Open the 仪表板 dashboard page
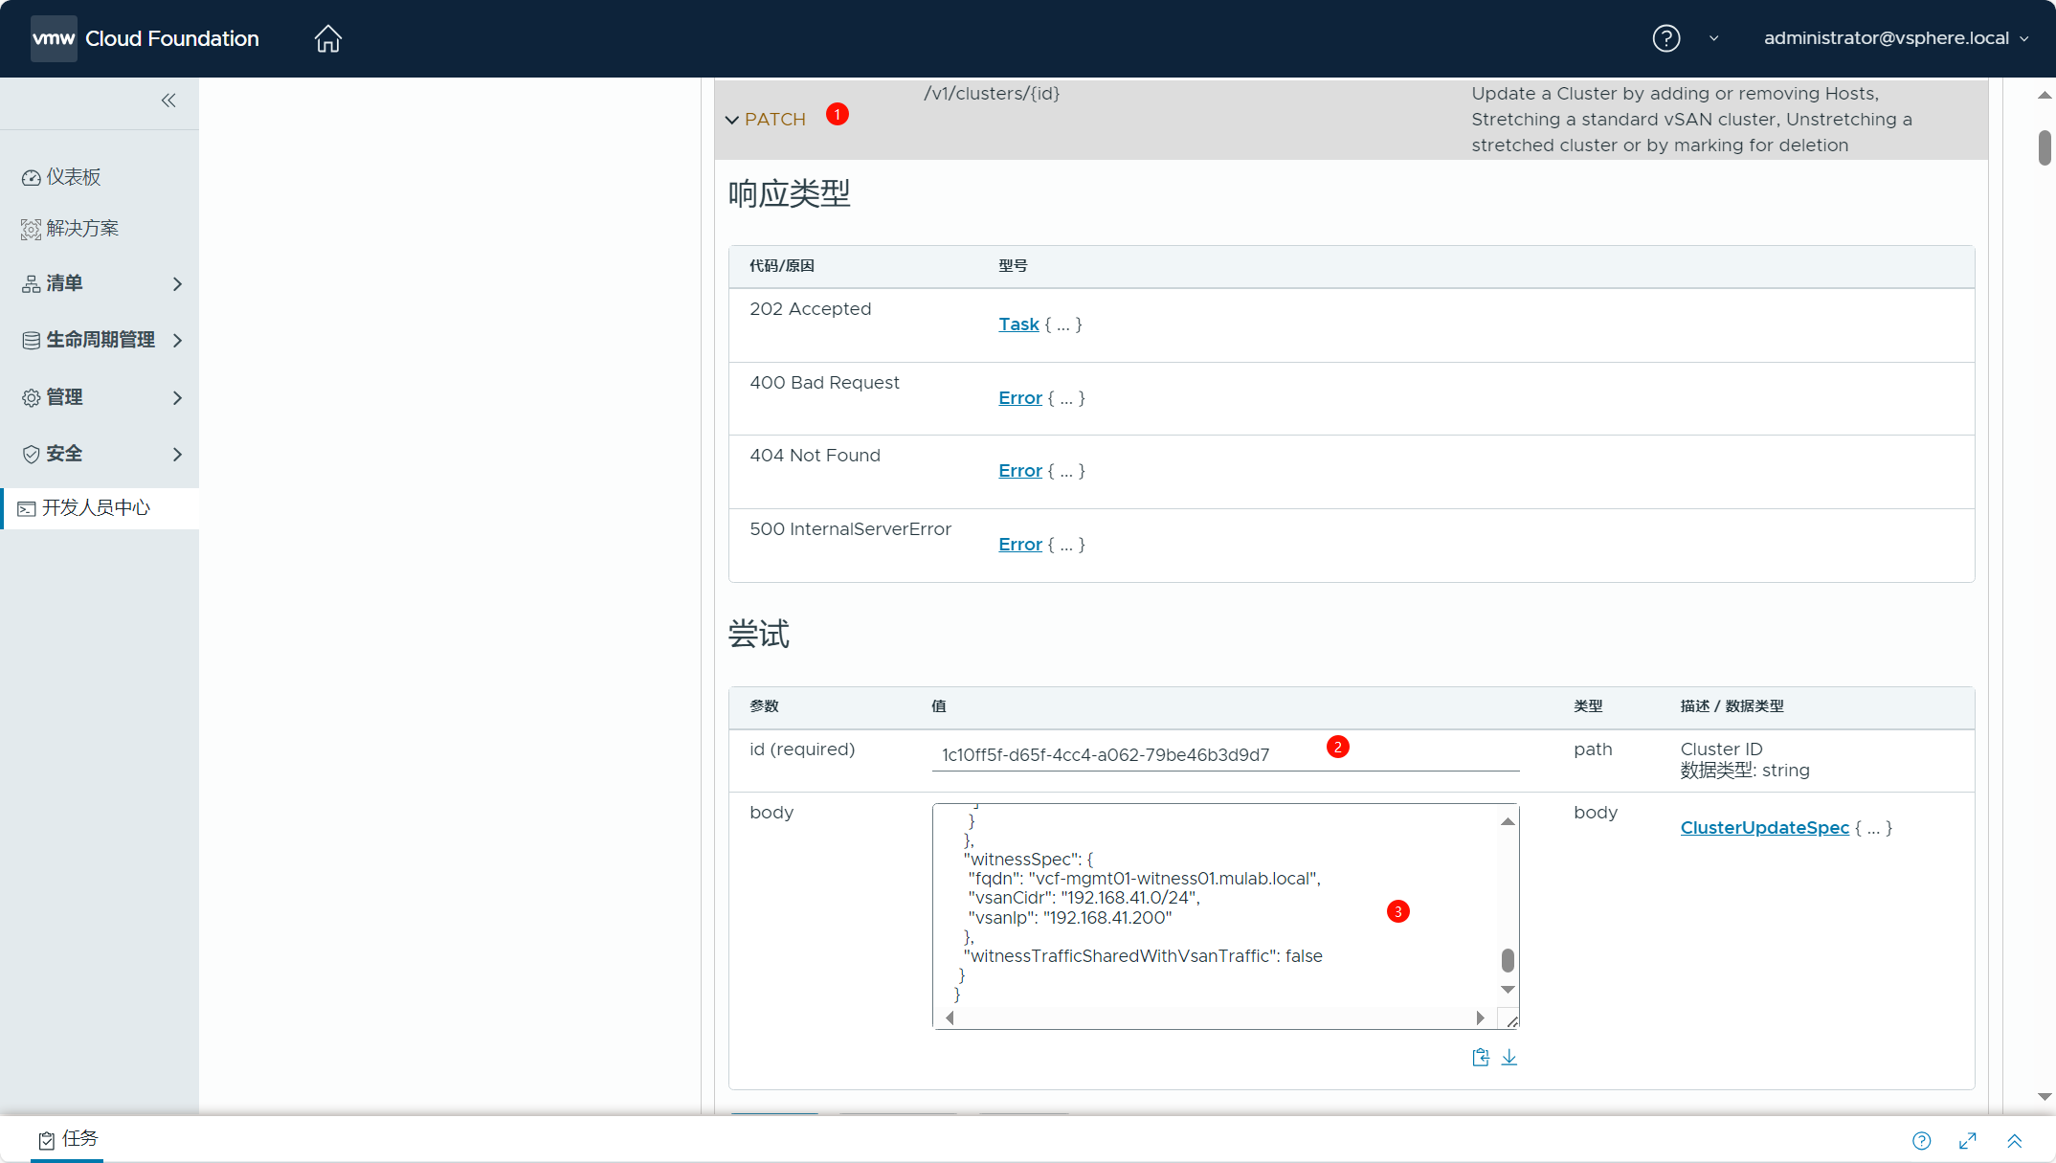2056x1163 pixels. click(74, 177)
